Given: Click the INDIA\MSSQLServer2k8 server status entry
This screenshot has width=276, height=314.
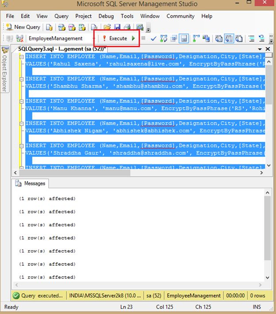Looking at the screenshot, I should click(x=105, y=295).
